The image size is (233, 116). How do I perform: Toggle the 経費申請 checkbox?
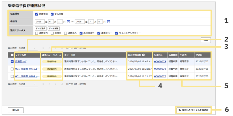pos(37,14)
